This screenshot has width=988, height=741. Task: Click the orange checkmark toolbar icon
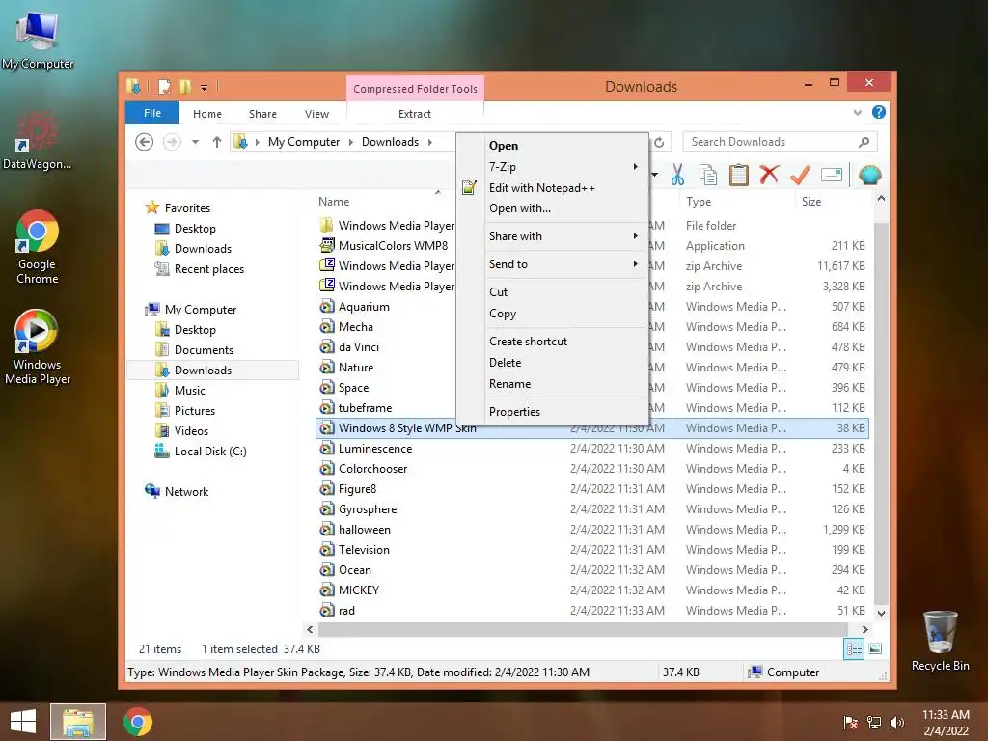[x=800, y=175]
